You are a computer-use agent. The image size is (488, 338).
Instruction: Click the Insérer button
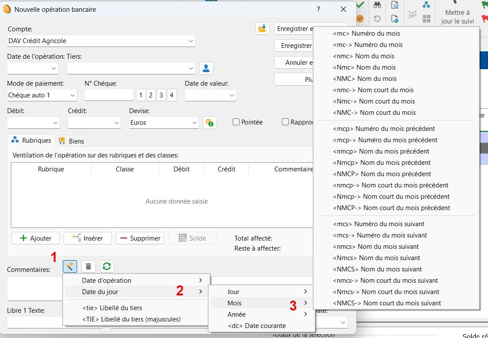[x=88, y=238]
